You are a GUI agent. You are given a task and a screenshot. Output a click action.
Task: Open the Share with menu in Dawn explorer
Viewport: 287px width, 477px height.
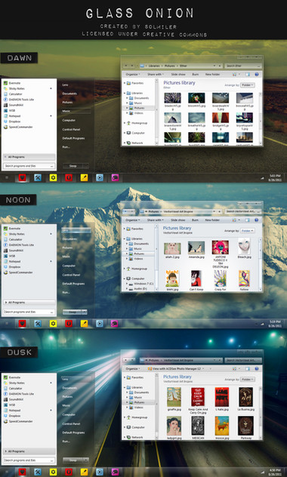(x=156, y=74)
